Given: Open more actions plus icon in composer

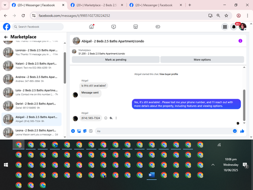Looking at the screenshot, I should 73,131.
